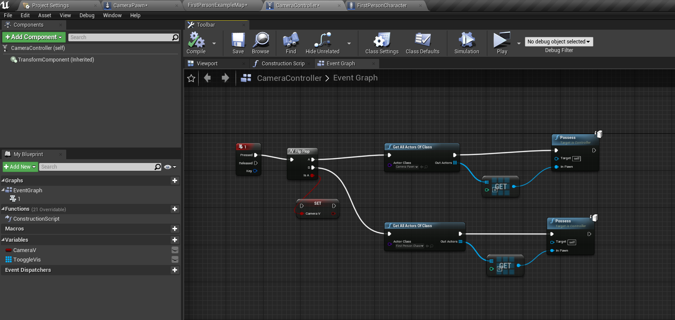Open the Asset menu
This screenshot has width=675, height=320.
pos(45,15)
